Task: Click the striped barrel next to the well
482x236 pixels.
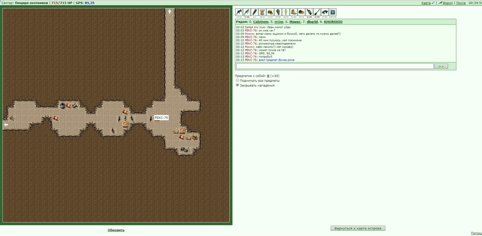Action: point(69,106)
